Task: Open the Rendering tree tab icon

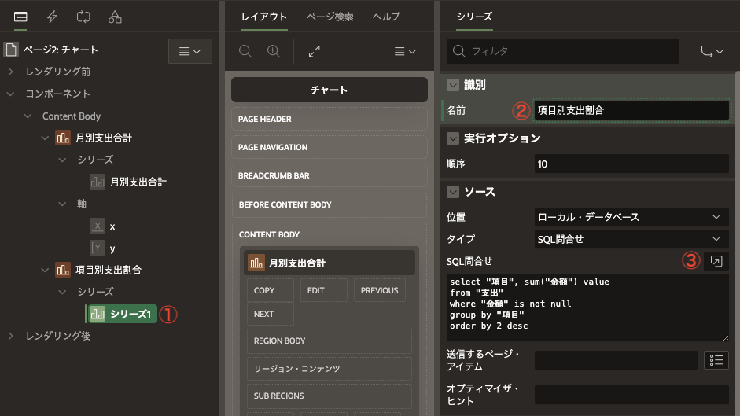Action: point(20,17)
